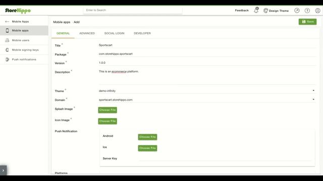Open the Domain dropdown

[x=207, y=100]
